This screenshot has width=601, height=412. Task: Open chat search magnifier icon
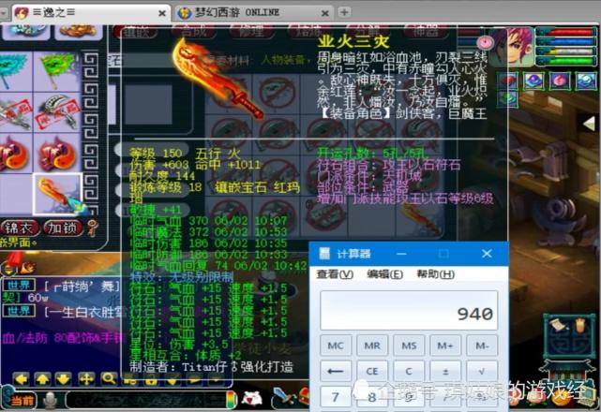(x=110, y=379)
